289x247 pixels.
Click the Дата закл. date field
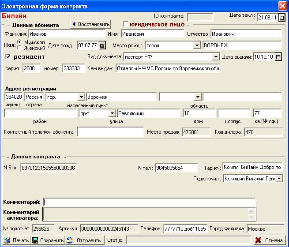tap(267, 18)
